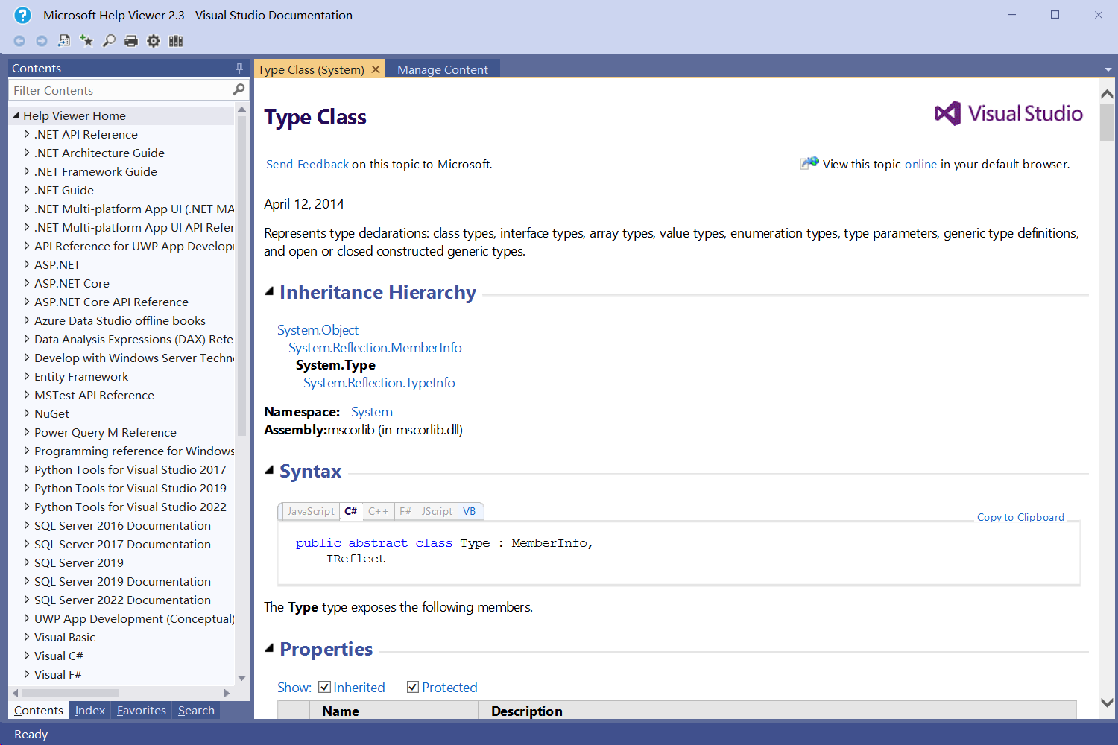Screen dimensions: 1118x745
Task: Click Copy to Clipboard
Action: pyautogui.click(x=1020, y=517)
